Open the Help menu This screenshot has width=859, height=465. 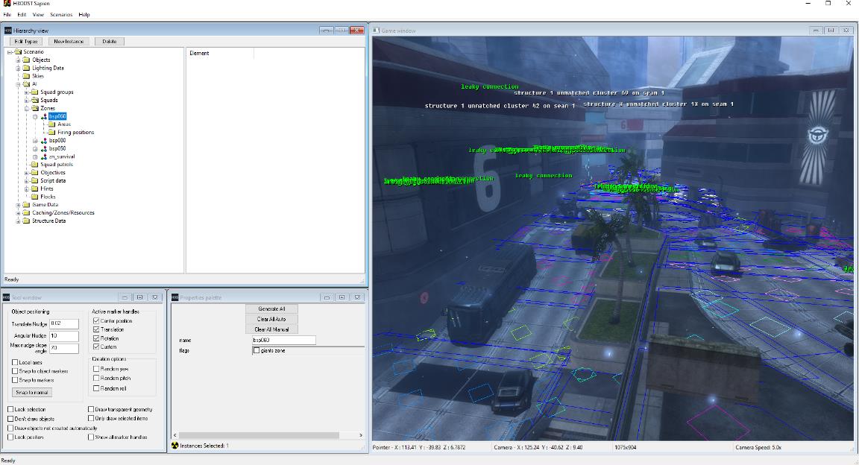click(84, 15)
